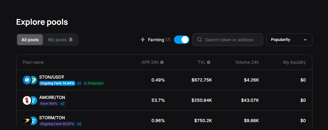Click the AMORE token icon
328x130 pixels.
click(x=27, y=101)
